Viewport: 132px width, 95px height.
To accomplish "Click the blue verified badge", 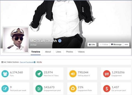I will [x=60, y=41].
